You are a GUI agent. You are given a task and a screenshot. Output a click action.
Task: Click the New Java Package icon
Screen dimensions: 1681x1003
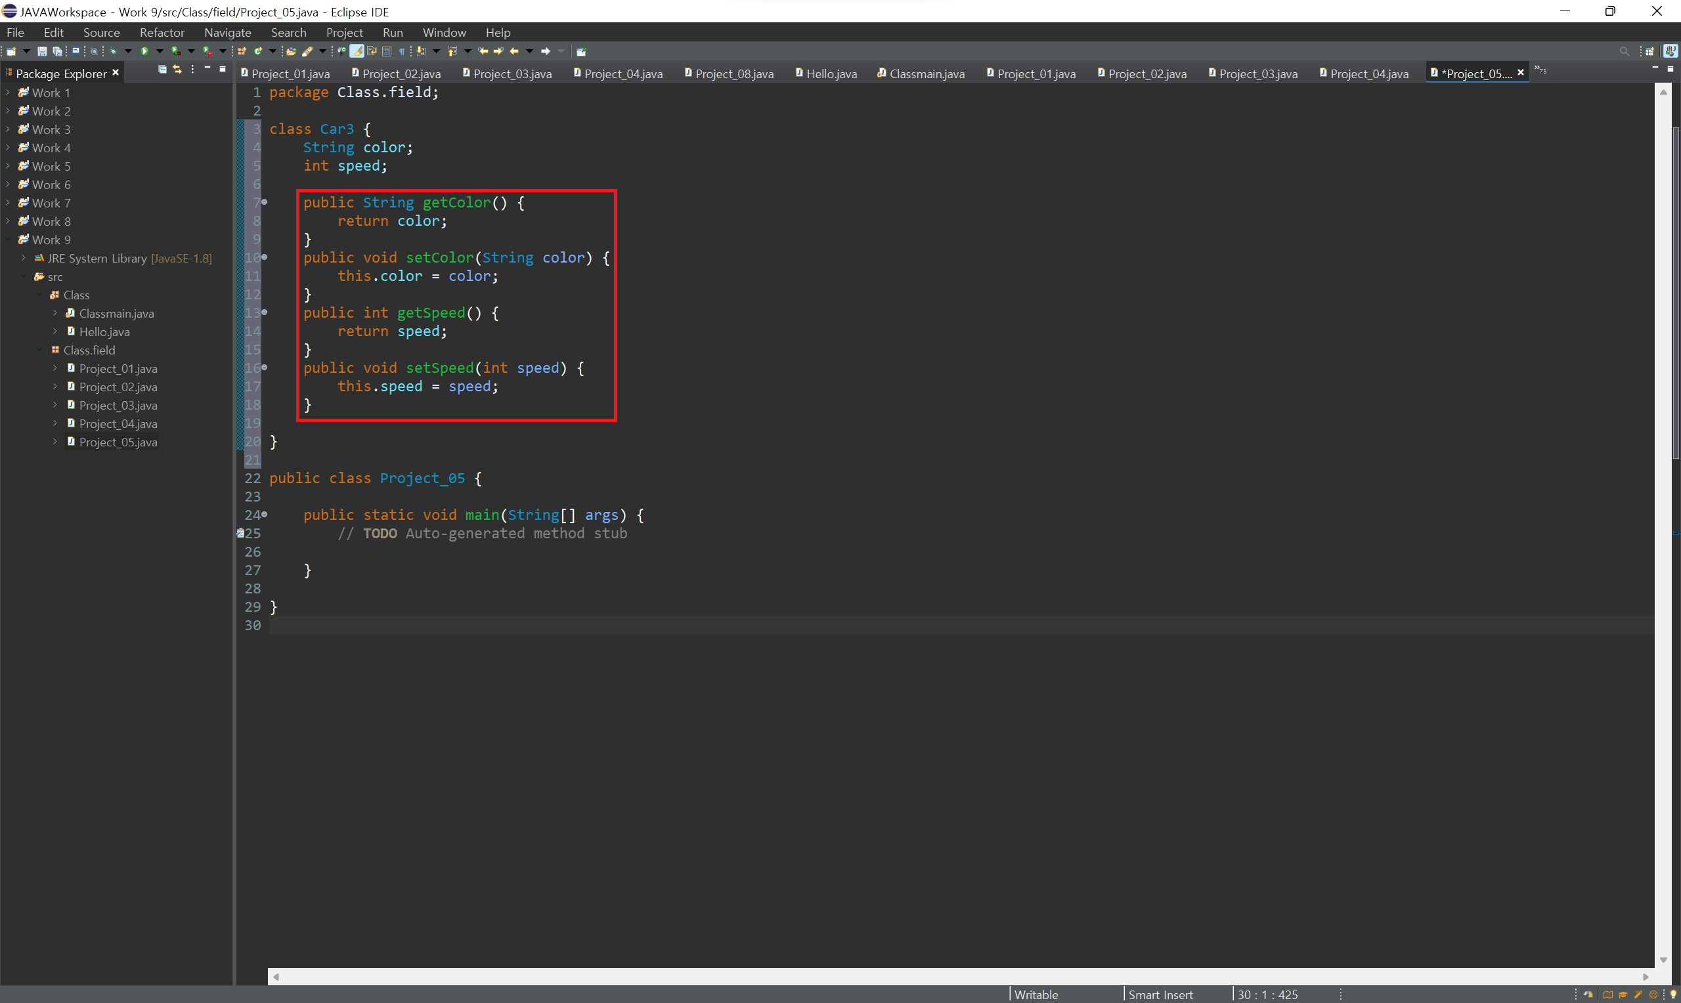coord(242,51)
